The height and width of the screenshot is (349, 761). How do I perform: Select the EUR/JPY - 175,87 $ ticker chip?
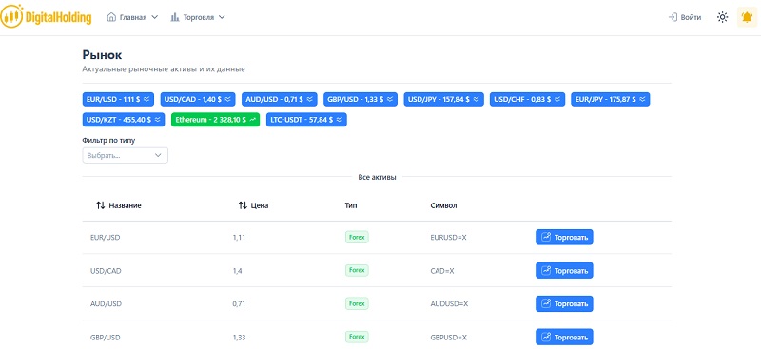(611, 99)
